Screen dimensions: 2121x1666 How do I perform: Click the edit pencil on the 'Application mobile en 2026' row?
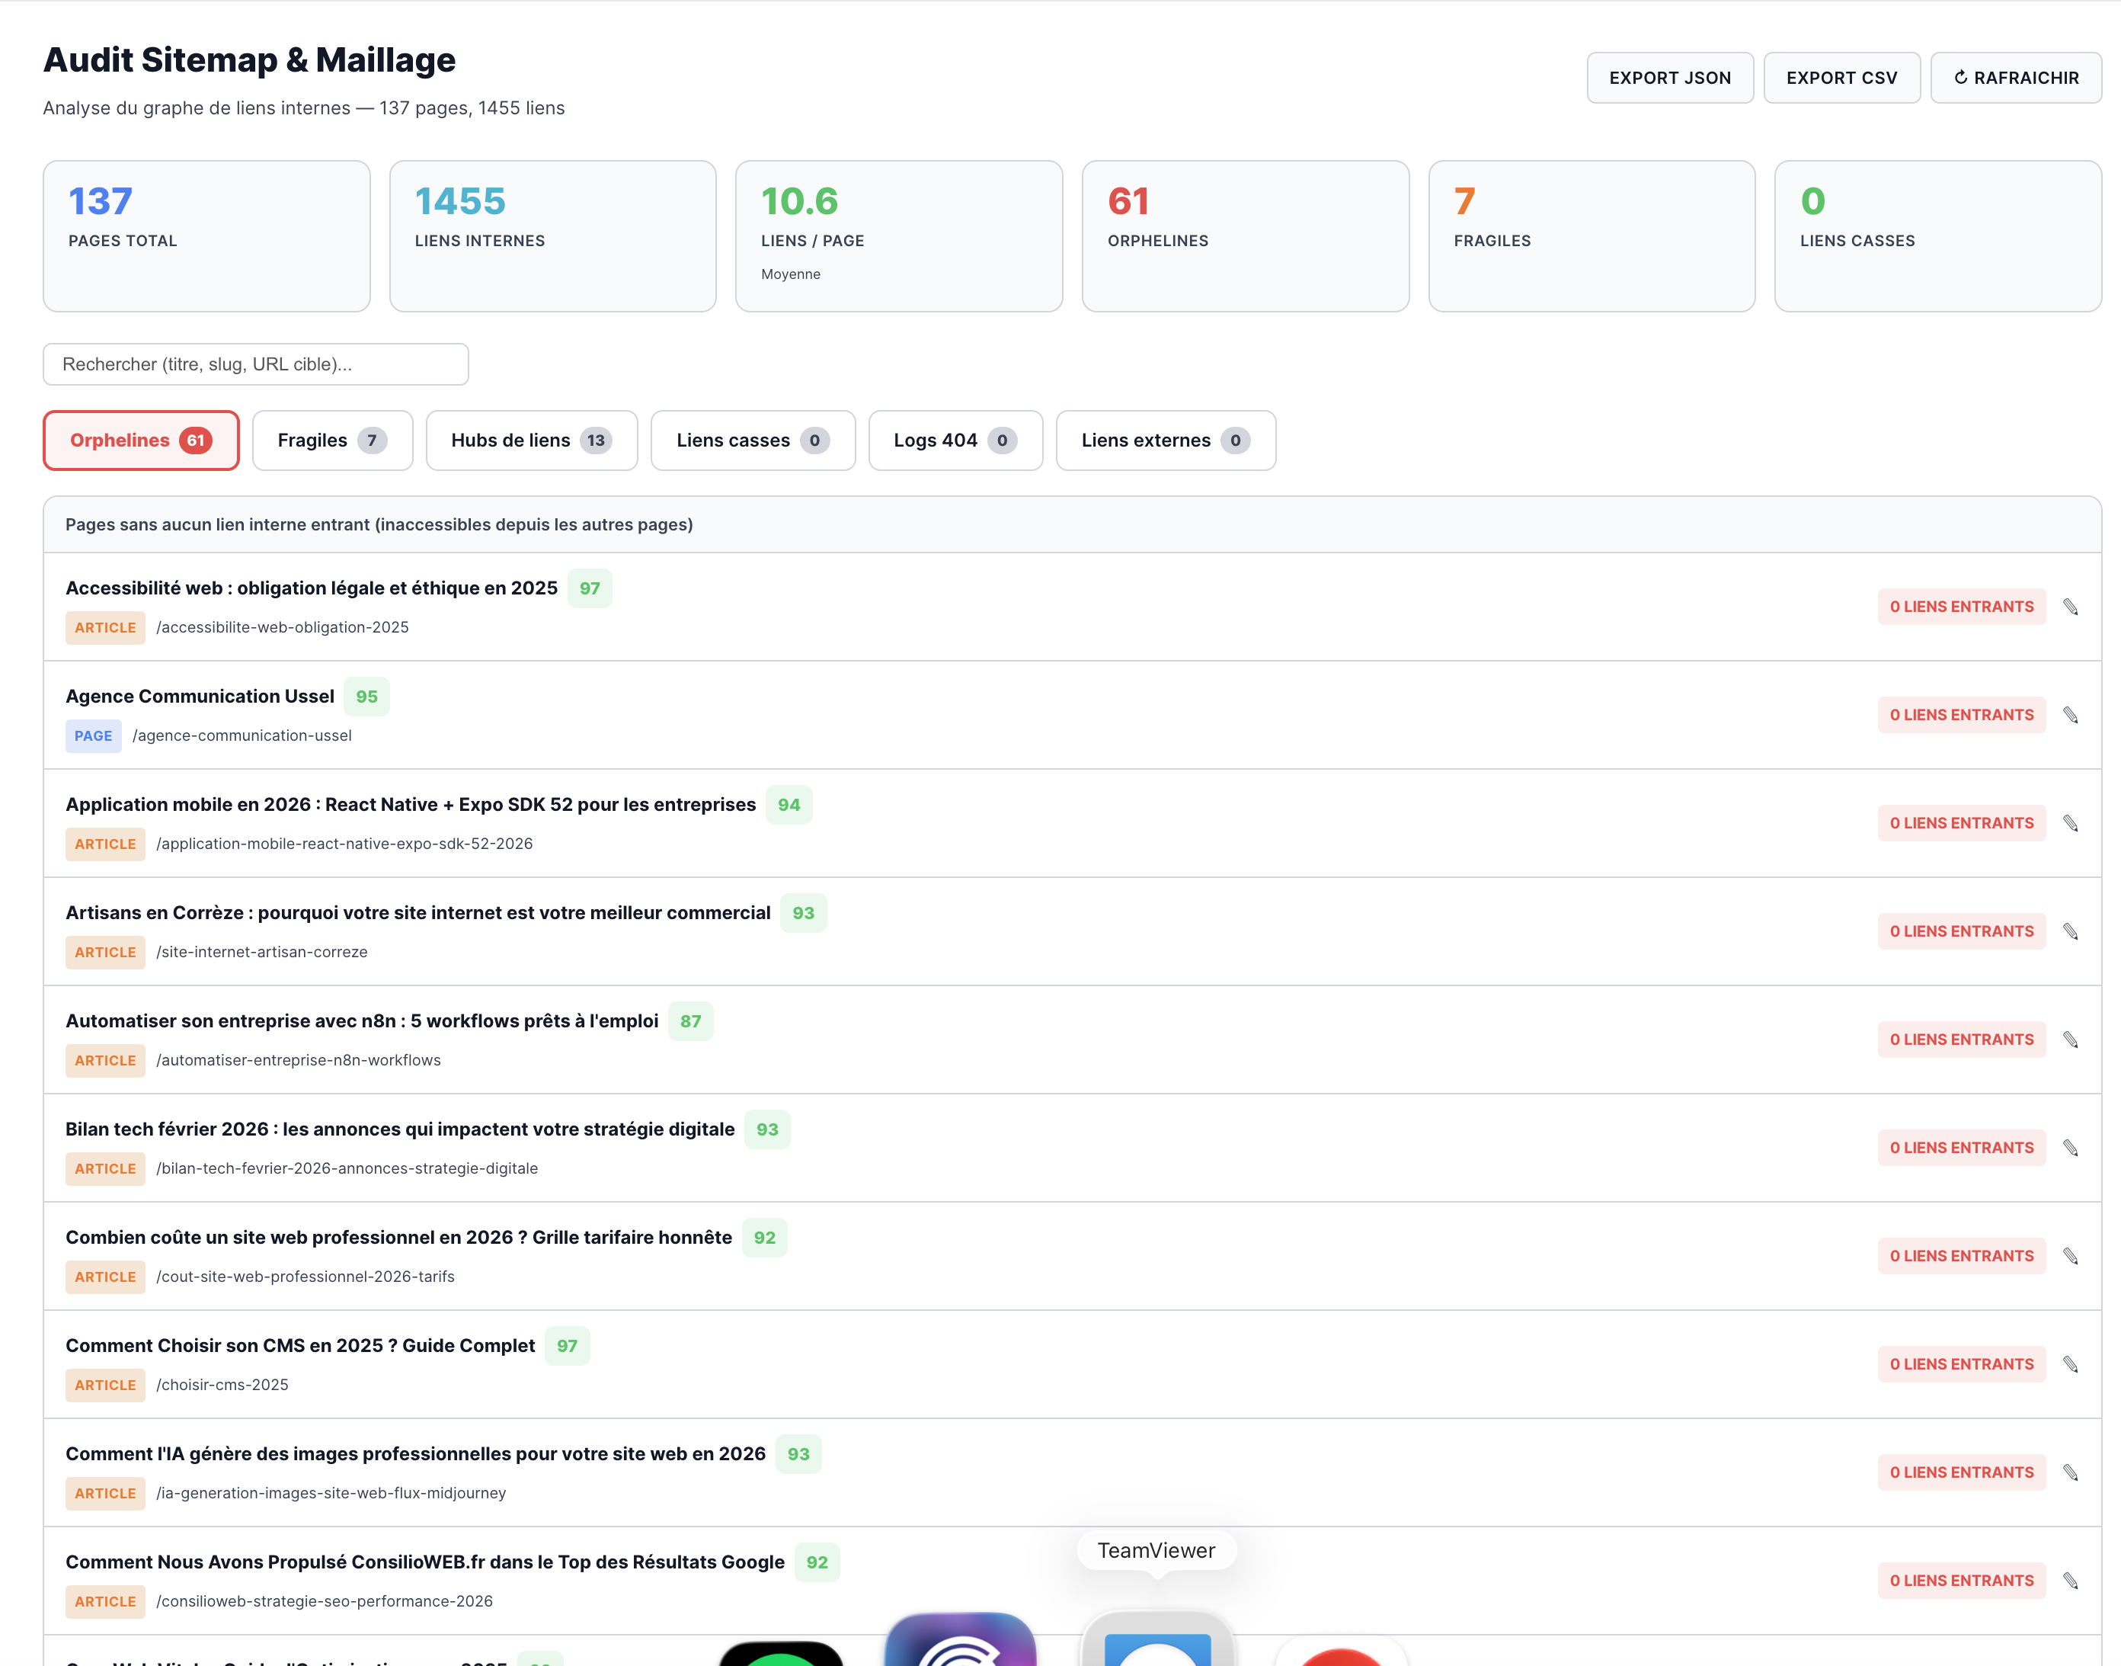click(x=2071, y=822)
